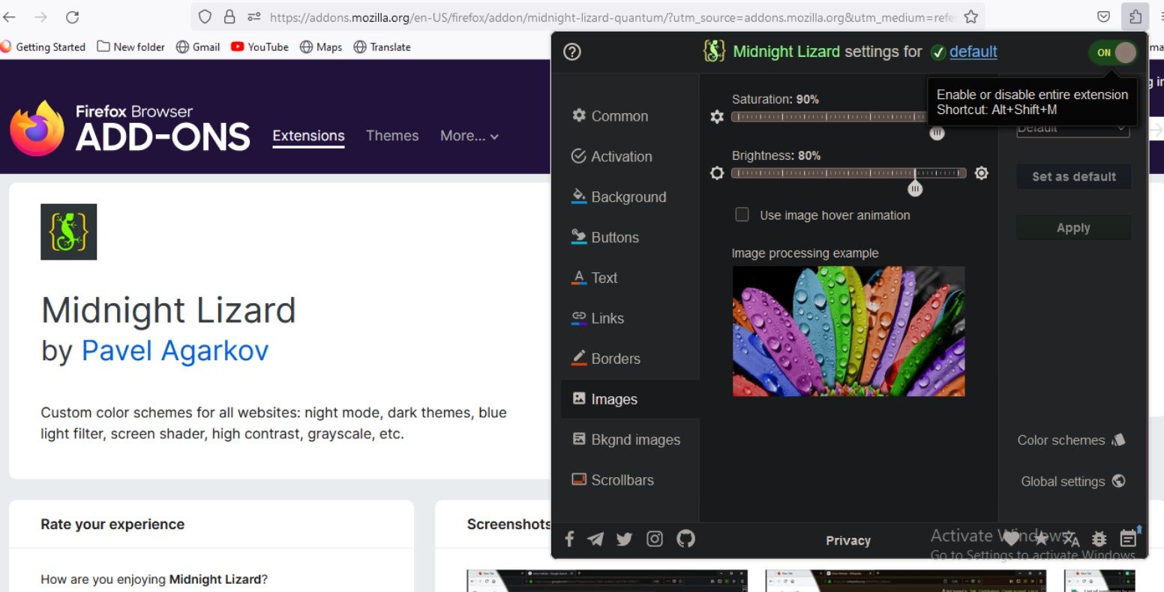Screen dimensions: 1164x592
Task: Open the color scheme Default dropdown
Action: coord(1072,128)
